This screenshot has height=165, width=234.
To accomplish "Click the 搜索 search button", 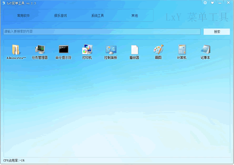I will (217, 32).
